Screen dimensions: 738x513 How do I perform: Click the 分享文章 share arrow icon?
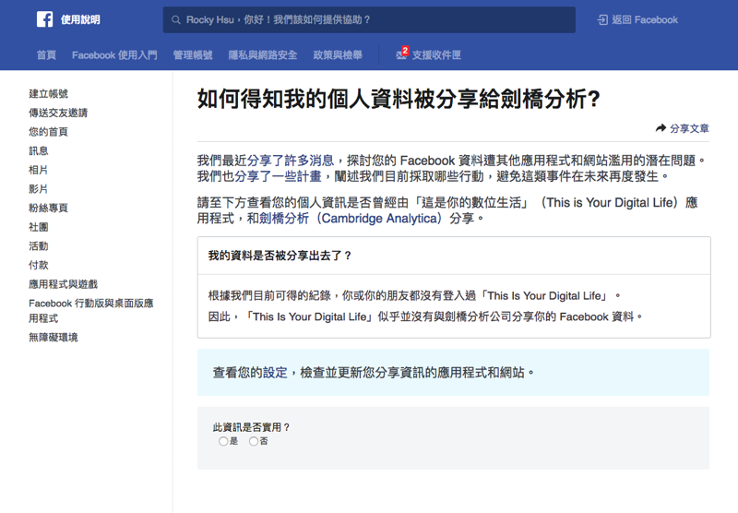tap(661, 128)
